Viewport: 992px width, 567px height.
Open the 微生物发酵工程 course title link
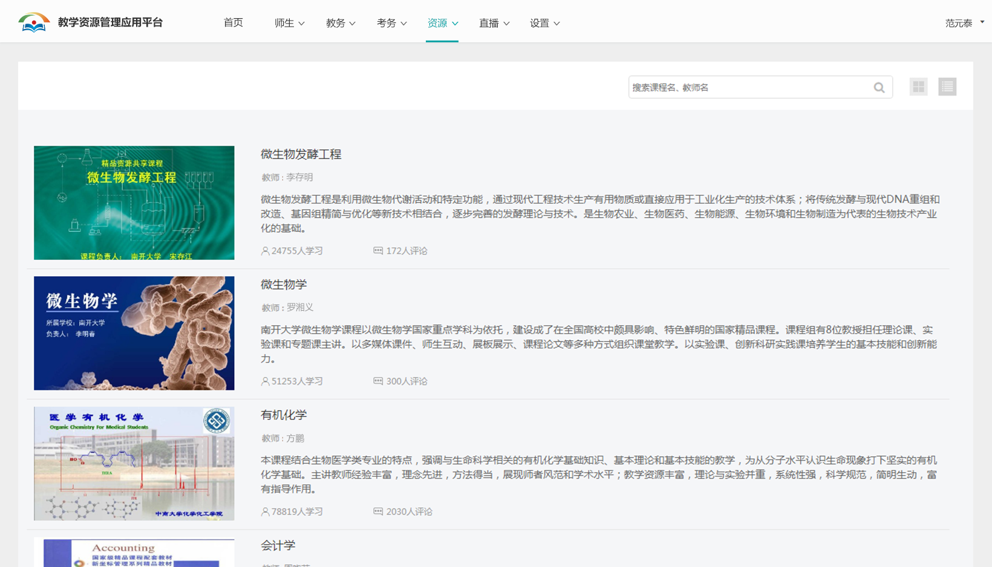point(301,155)
